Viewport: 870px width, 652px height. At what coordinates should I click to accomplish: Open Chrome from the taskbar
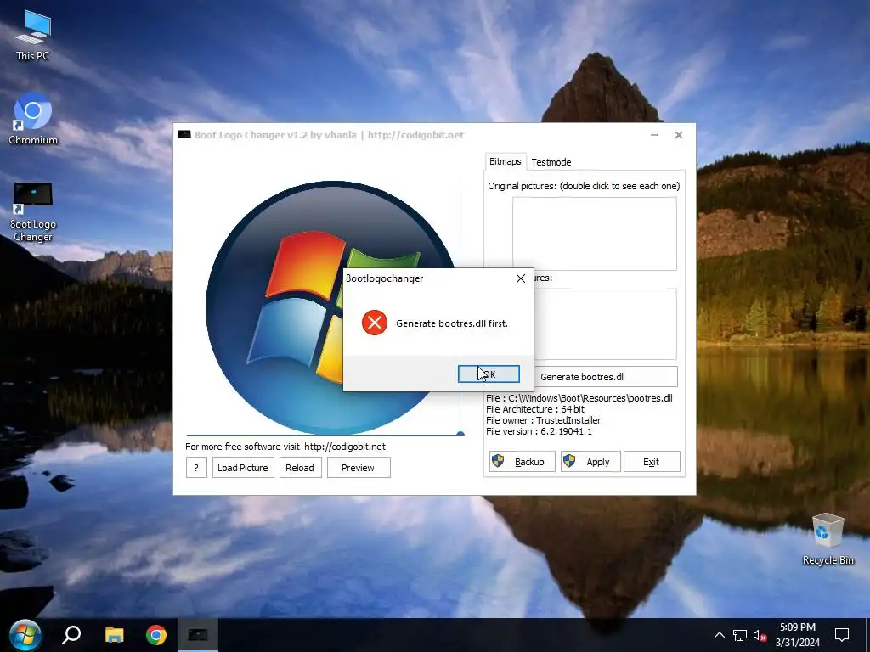[x=156, y=635]
